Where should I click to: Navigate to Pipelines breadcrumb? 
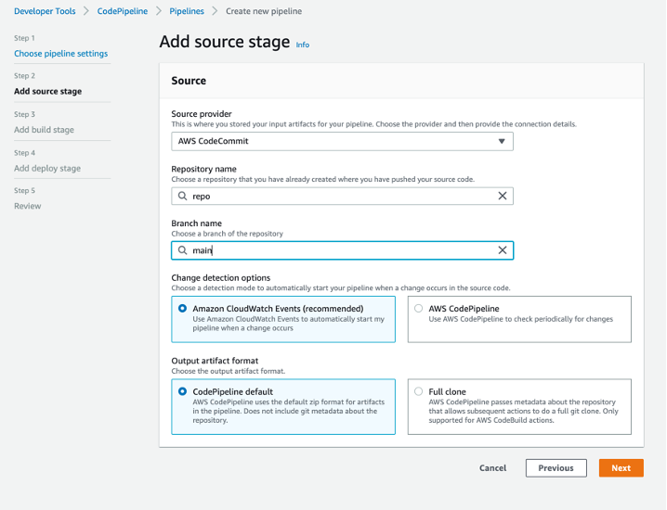tap(187, 11)
